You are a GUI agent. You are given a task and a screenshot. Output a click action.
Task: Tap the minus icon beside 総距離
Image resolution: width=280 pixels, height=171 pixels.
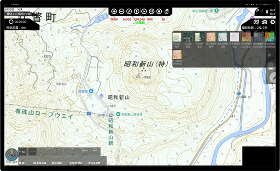tap(7, 28)
